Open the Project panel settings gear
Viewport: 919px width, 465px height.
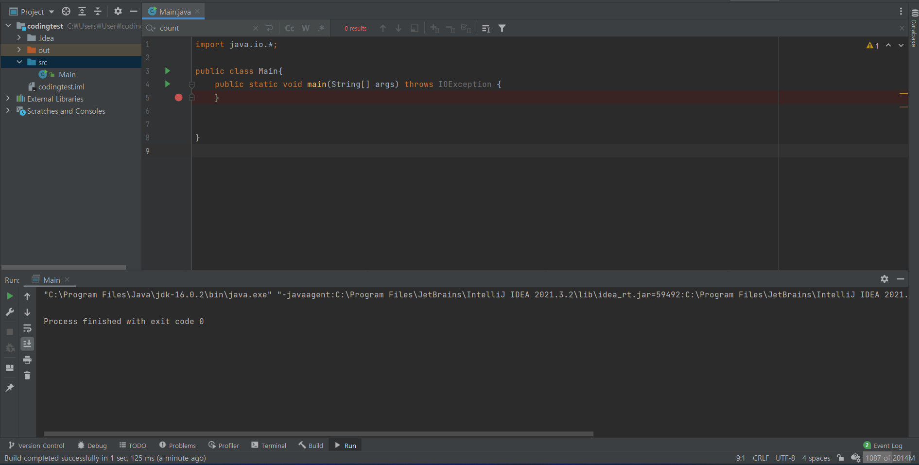(x=118, y=11)
